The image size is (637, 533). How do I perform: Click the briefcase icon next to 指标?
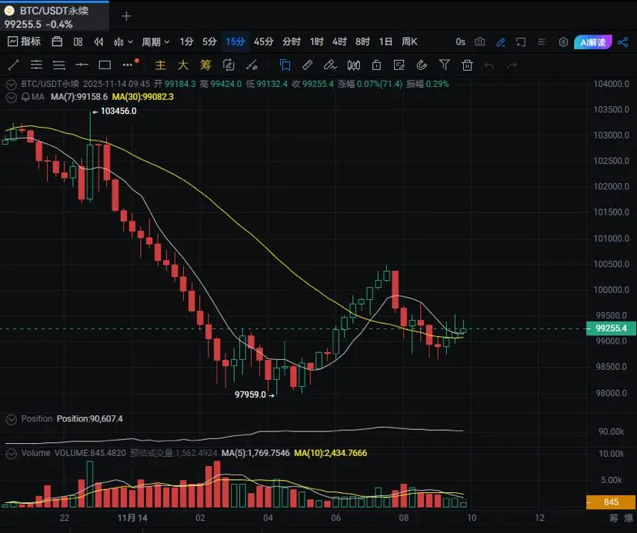click(57, 42)
